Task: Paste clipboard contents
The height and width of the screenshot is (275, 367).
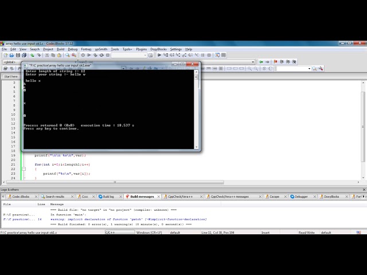Action: click(x=60, y=55)
